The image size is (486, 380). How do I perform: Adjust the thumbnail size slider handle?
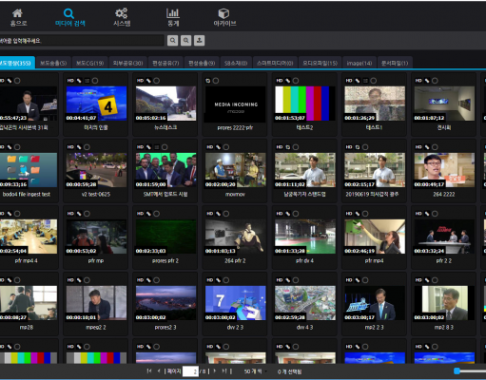click(x=457, y=370)
